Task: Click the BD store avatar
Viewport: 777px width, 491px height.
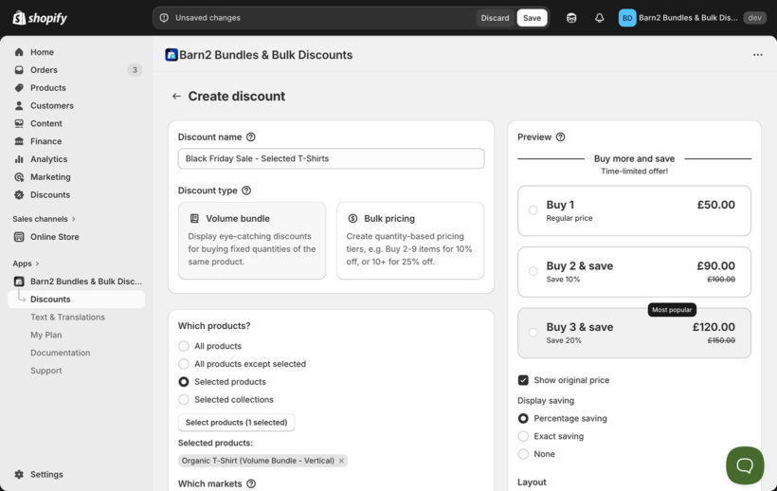Action: click(627, 18)
